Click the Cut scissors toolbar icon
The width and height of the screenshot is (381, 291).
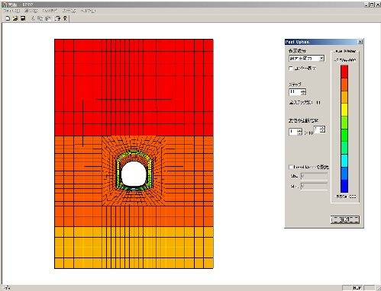[33, 18]
